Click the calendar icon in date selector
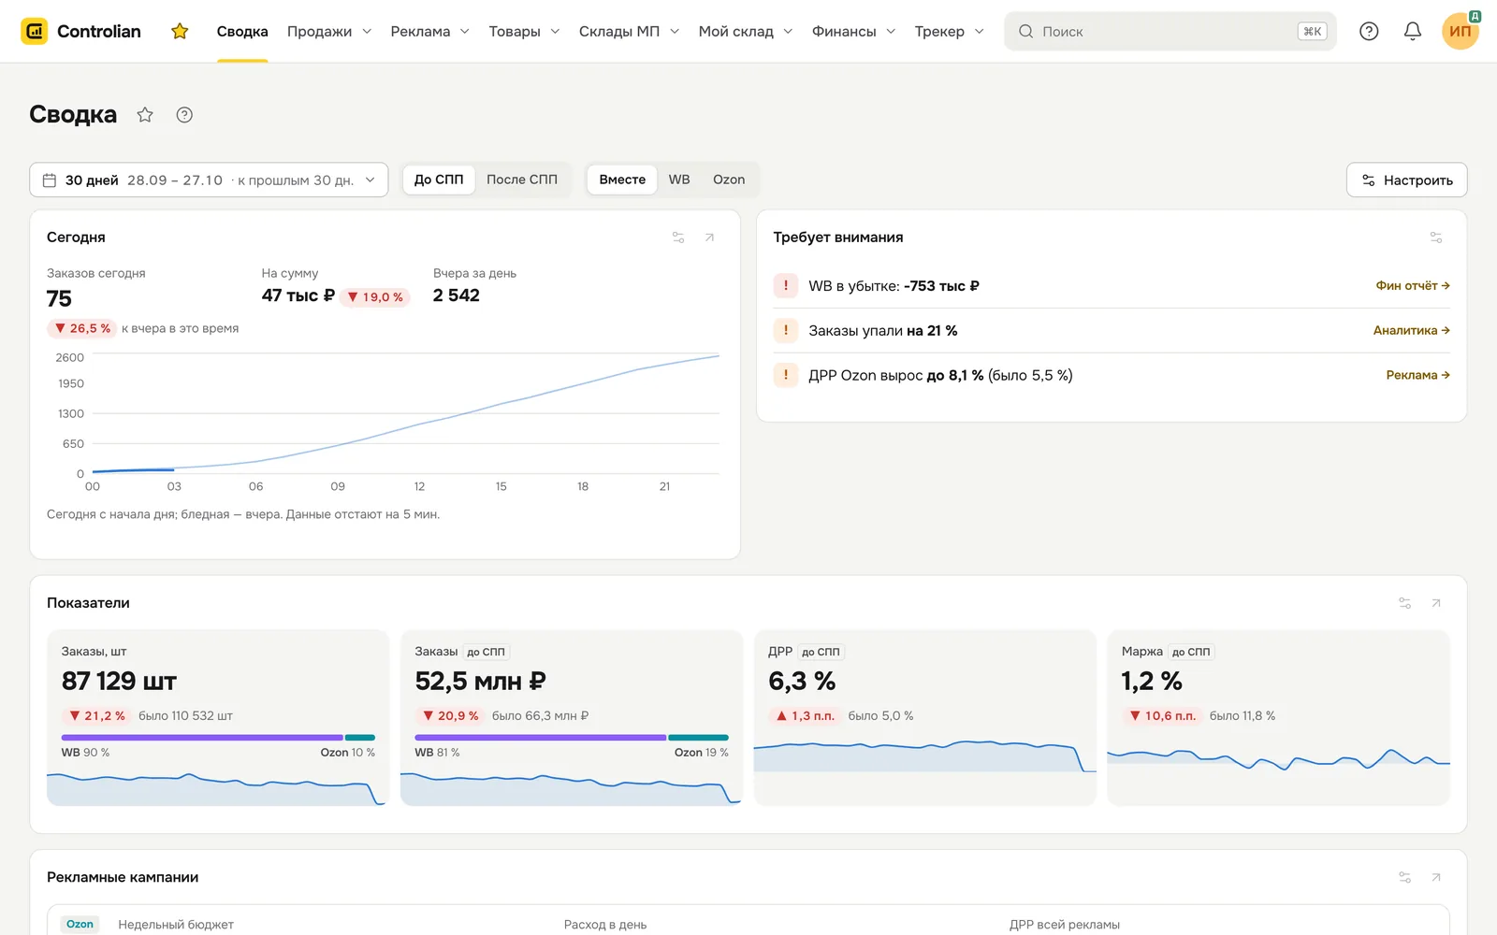Image resolution: width=1497 pixels, height=935 pixels. (x=50, y=180)
